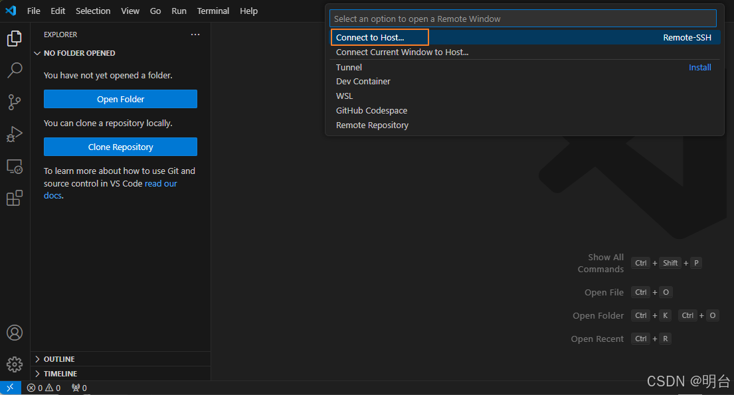Open the Explorer views and more actions menu
Screen dimensions: 734x395
pyautogui.click(x=195, y=34)
